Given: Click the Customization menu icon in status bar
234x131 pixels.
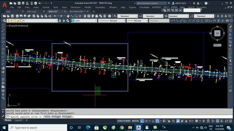Looking at the screenshot, I should [x=231, y=121].
